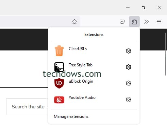Click the Tree Style Tab icon
167x127 pixels.
pos(59,67)
